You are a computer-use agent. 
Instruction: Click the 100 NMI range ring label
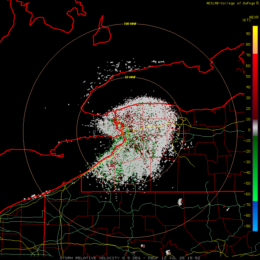[130, 24]
